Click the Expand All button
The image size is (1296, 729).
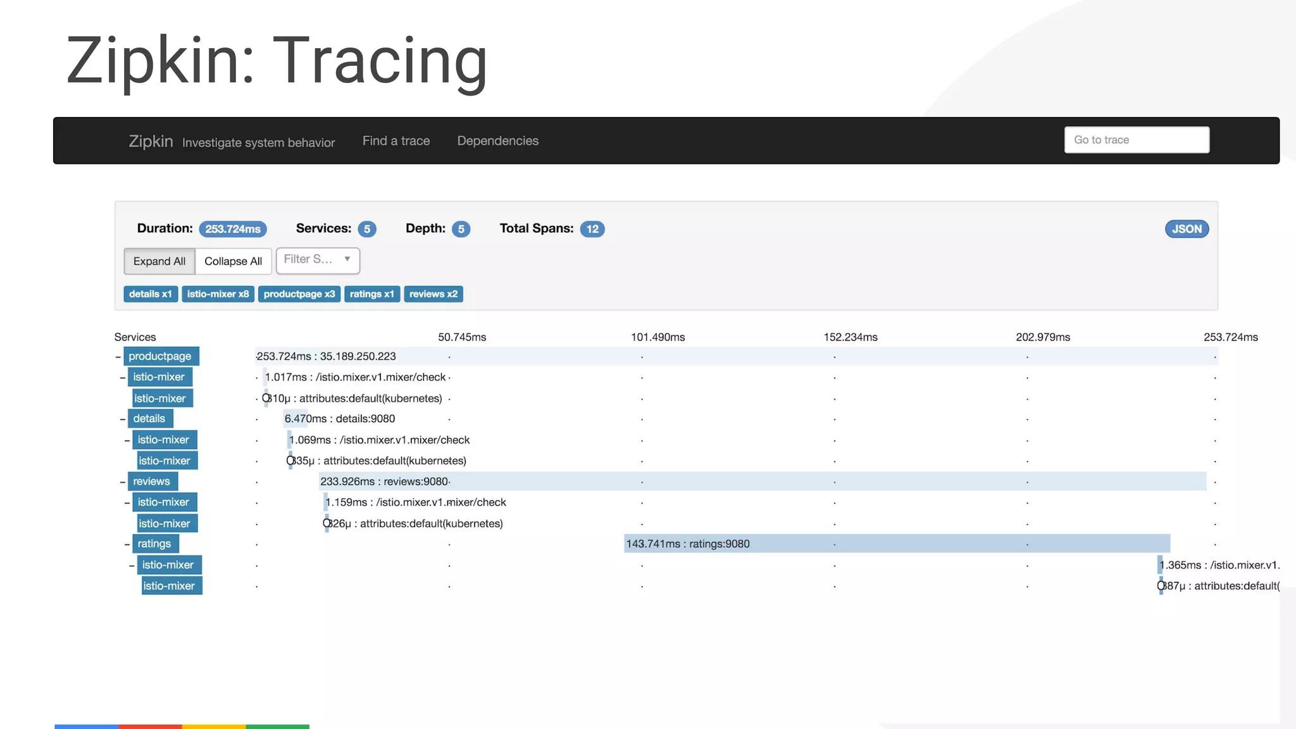(159, 261)
